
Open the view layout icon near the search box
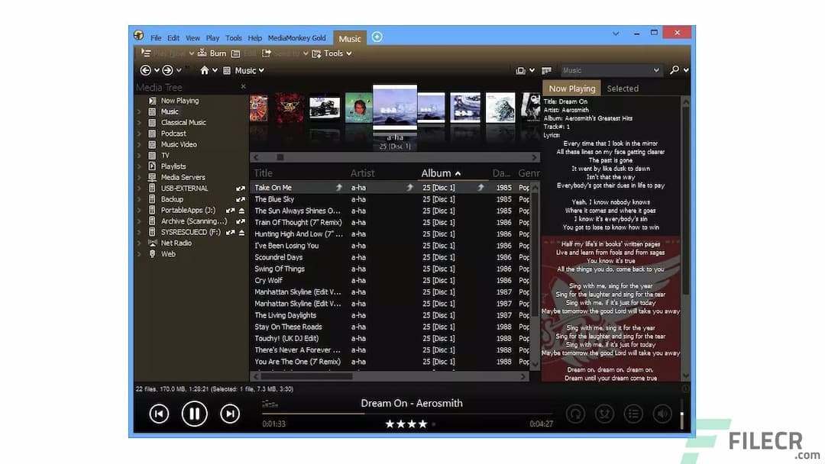521,69
